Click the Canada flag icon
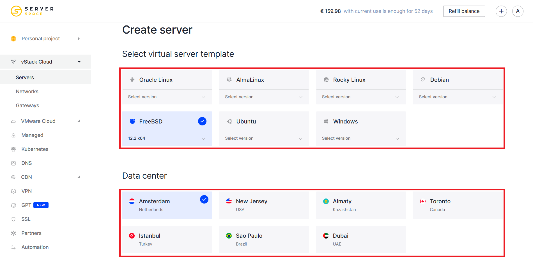Viewport: 533px width, 257px height. point(423,201)
